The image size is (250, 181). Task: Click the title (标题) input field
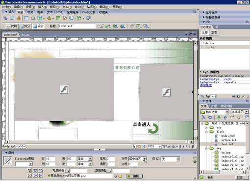[x=77, y=26]
